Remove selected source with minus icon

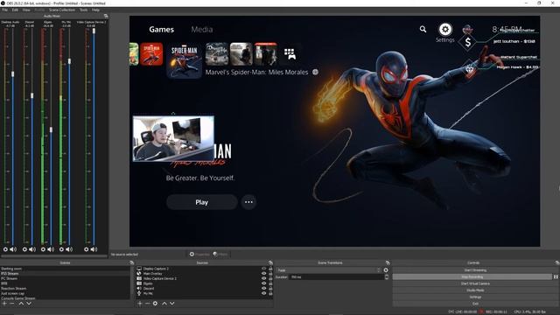(147, 304)
